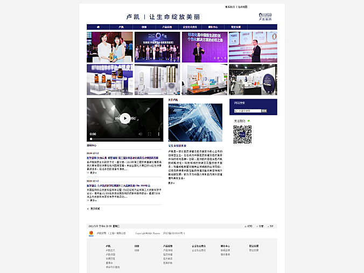Click footer link 企业社会责任 sub-item

pos(199,250)
